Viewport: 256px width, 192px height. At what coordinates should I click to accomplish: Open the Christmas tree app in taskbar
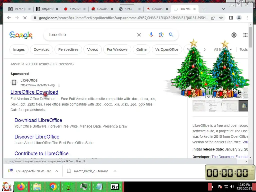tap(68, 186)
